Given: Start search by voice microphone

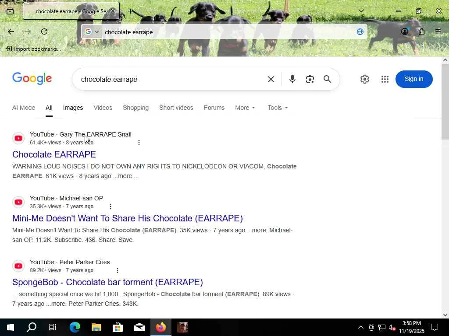Looking at the screenshot, I should (292, 79).
